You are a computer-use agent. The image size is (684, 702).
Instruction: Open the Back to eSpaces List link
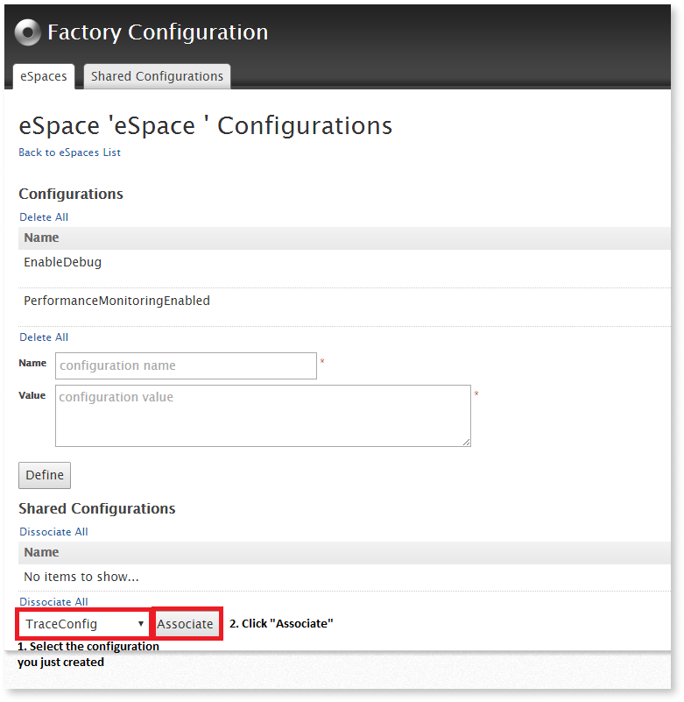point(69,152)
